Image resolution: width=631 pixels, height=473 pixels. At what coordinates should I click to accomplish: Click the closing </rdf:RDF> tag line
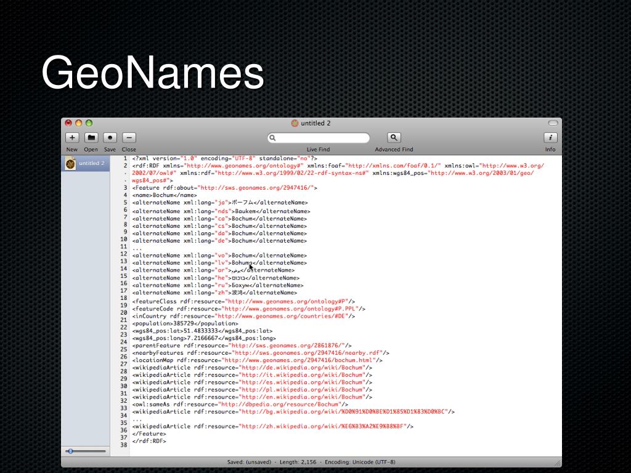(149, 441)
